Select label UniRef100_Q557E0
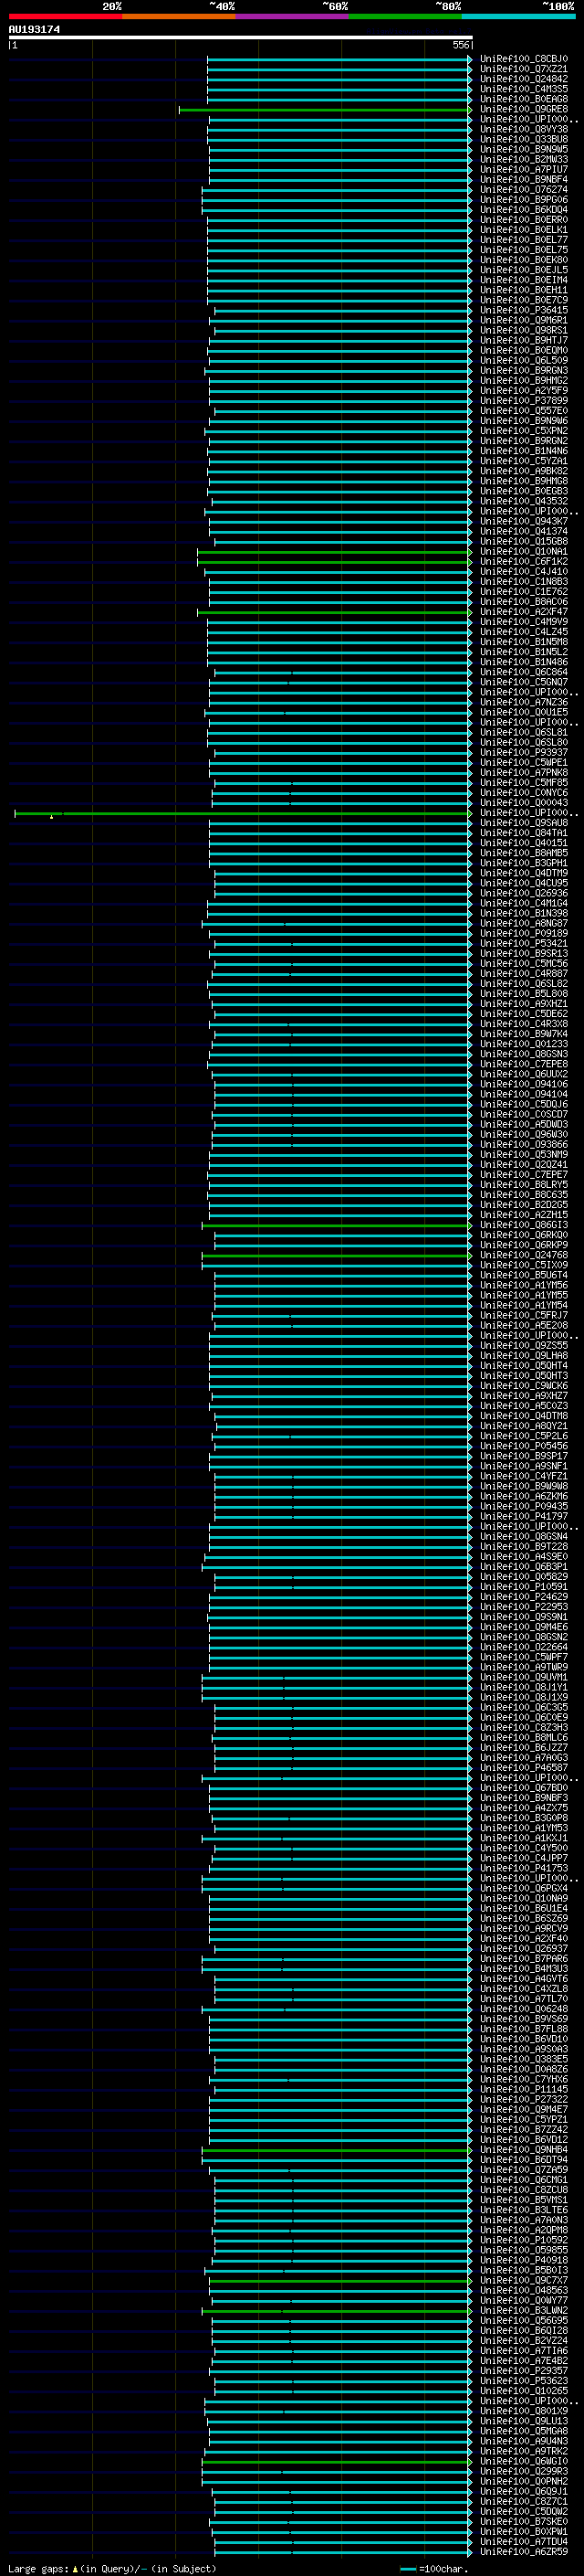This screenshot has width=584, height=2576. tap(523, 410)
